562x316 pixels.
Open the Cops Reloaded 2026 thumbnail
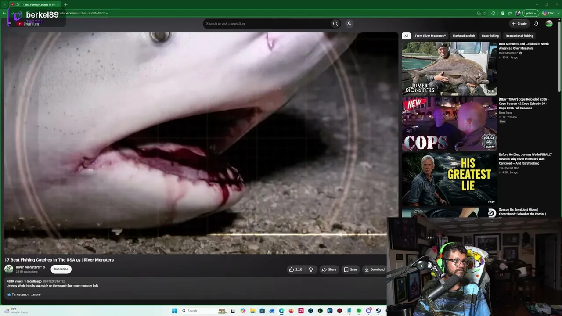tap(450, 124)
